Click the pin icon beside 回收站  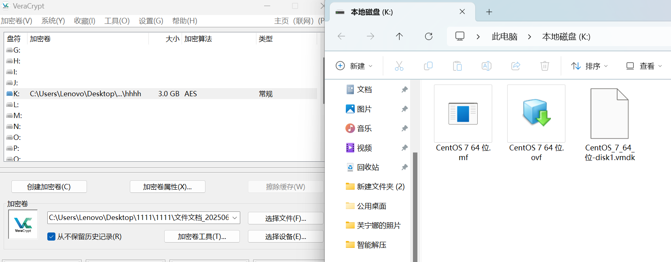(x=404, y=167)
